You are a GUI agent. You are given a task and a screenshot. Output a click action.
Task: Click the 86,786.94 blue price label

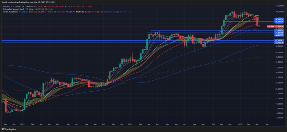pyautogui.click(x=279, y=21)
